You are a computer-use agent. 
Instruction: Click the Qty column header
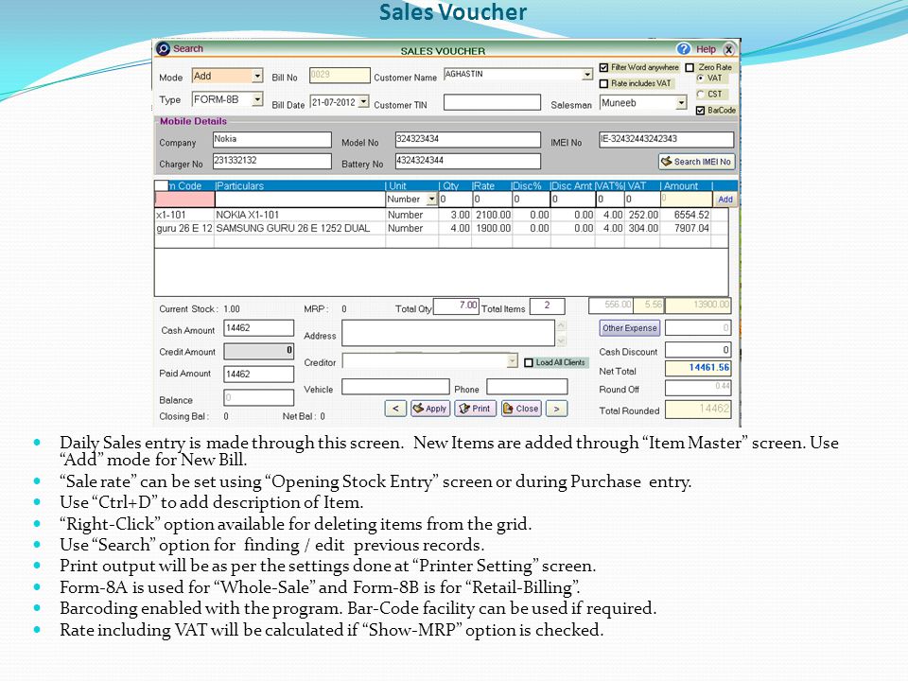tap(450, 186)
